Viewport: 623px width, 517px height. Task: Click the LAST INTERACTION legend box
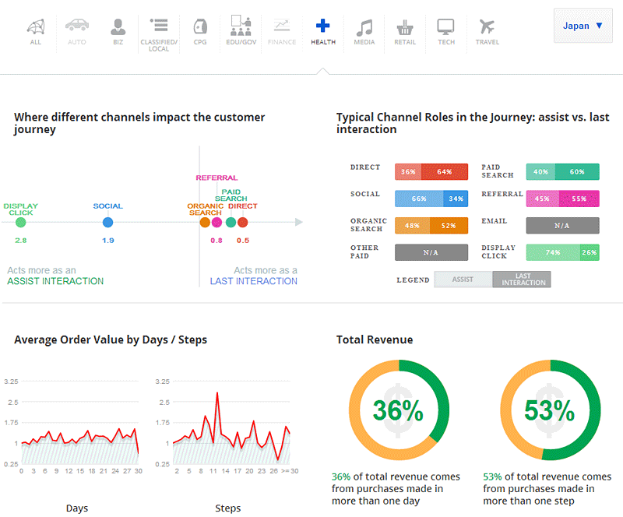[x=522, y=280]
